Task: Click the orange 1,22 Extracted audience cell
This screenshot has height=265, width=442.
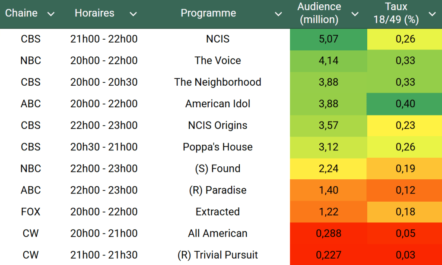Action: (x=328, y=212)
